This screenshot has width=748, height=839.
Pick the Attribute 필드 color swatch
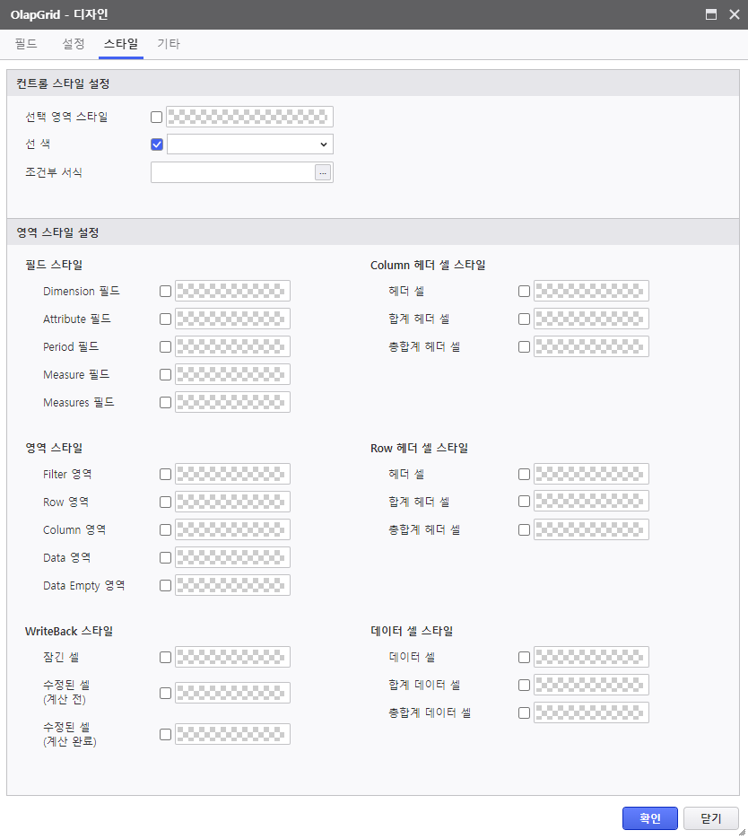pos(232,319)
